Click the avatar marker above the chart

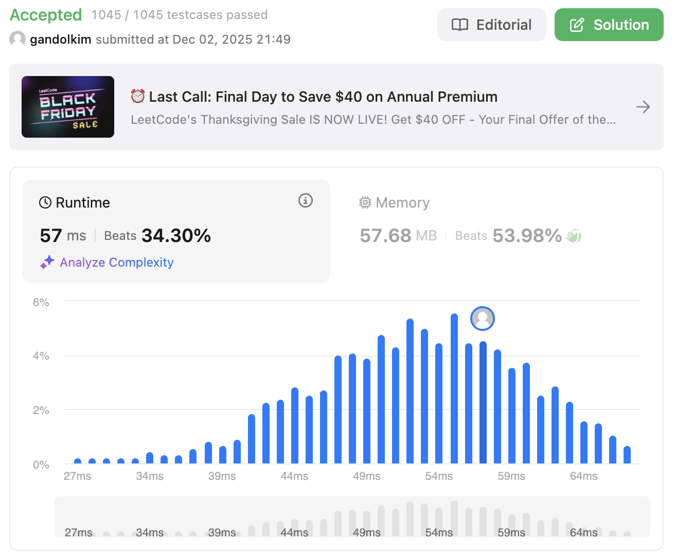(483, 319)
